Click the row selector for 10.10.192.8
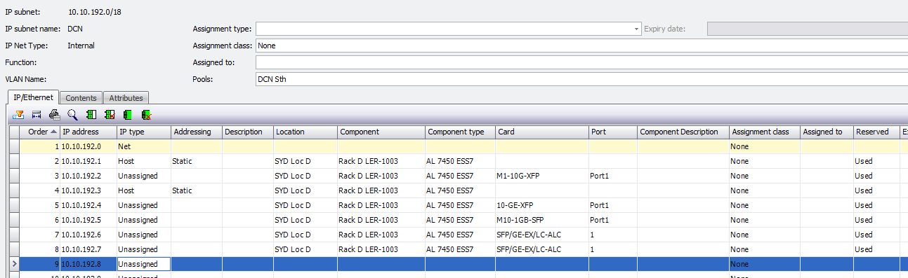The image size is (908, 278). 14,264
